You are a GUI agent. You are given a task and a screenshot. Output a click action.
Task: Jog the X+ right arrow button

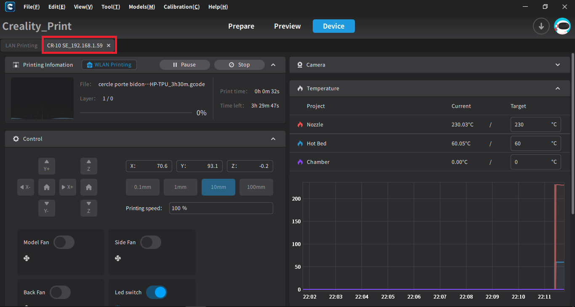(68, 187)
